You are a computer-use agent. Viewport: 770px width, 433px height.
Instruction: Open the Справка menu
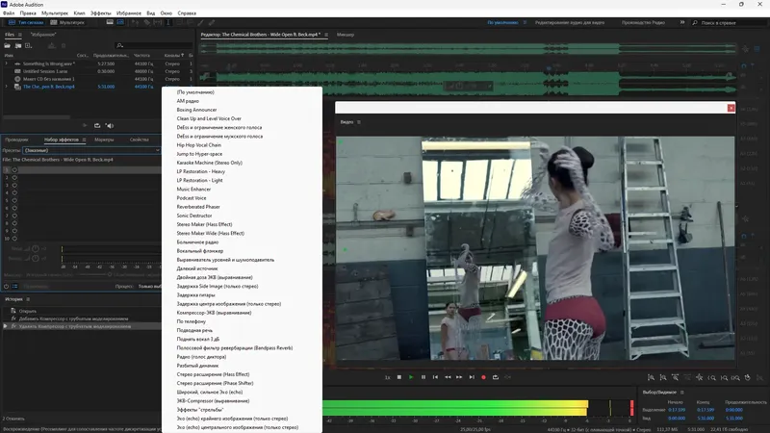coord(187,13)
